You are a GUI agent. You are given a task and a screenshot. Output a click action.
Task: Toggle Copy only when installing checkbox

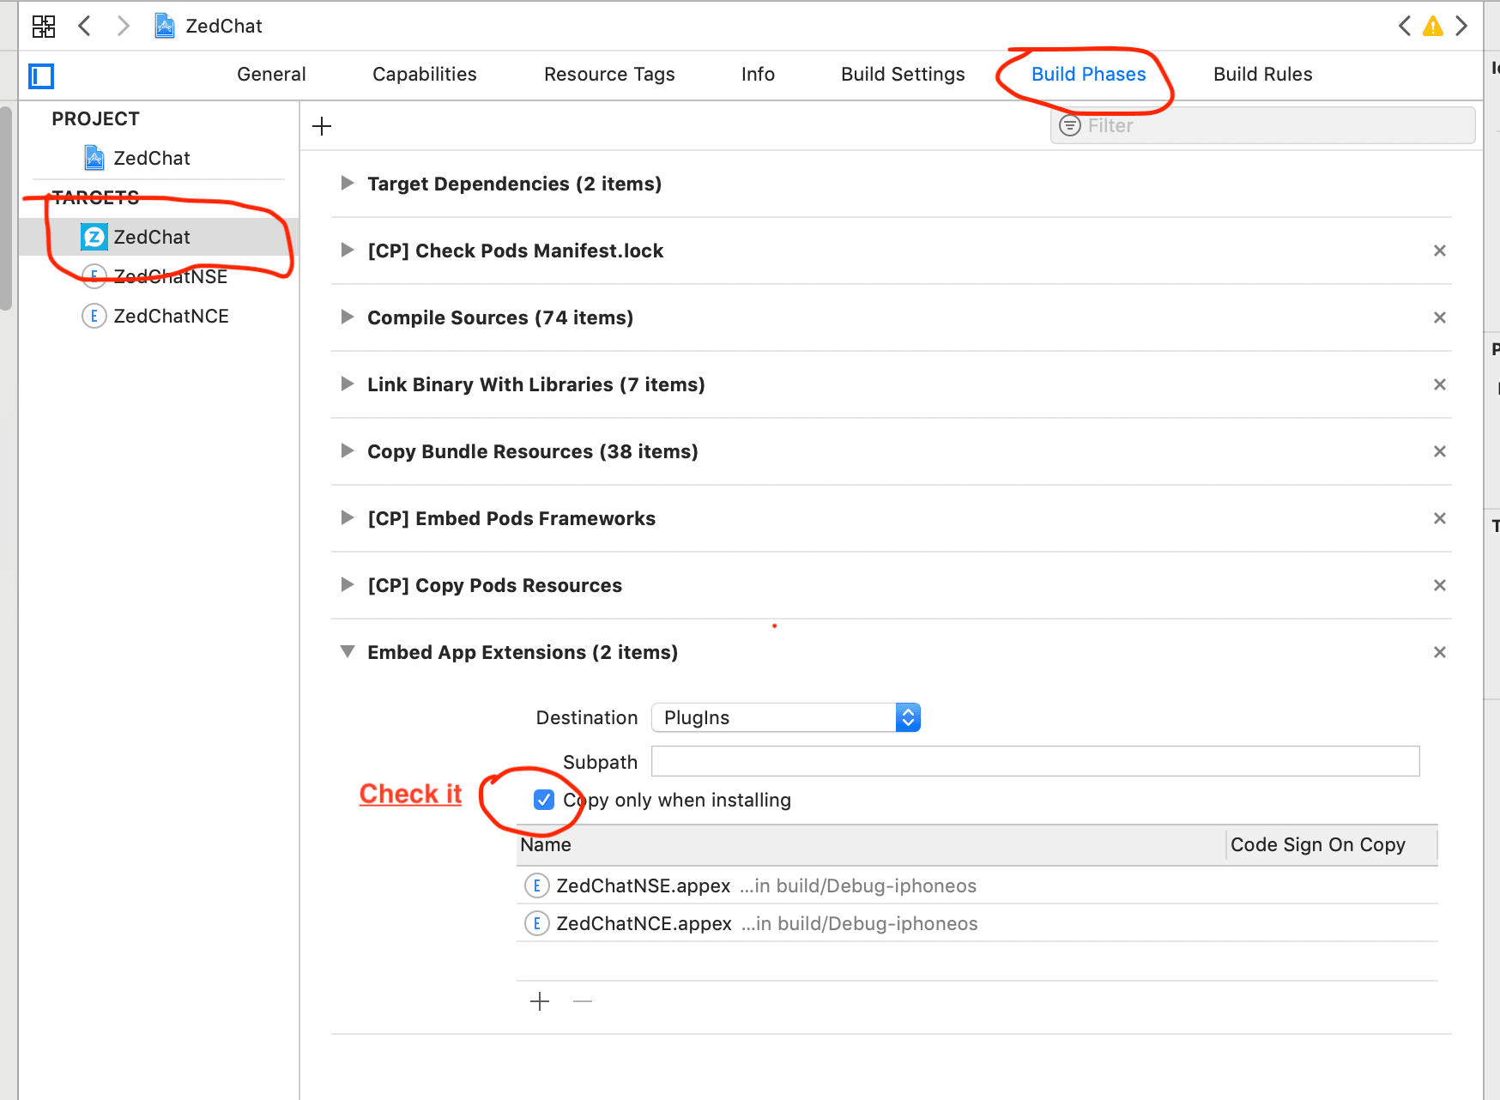click(x=544, y=800)
